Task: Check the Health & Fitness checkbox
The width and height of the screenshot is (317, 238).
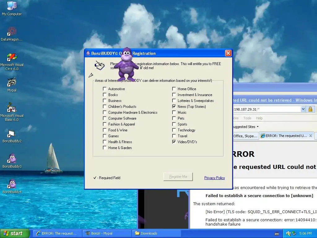Action: (105, 142)
